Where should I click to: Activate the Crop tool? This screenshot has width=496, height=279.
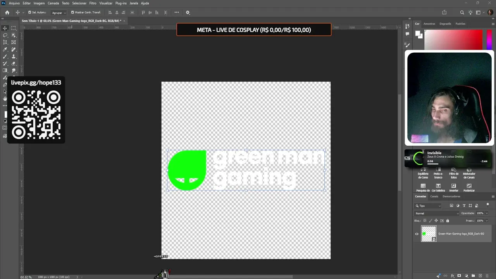[x=5, y=42]
